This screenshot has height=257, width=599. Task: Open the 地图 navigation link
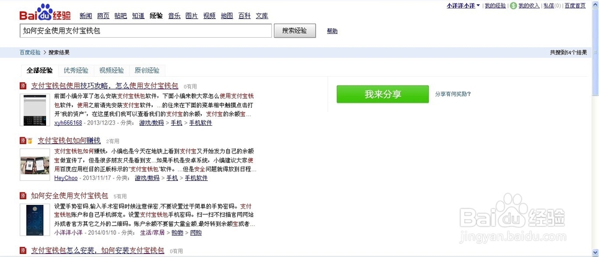(227, 16)
